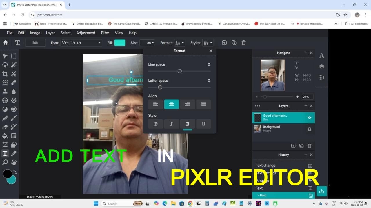
Task: Open the Layer menu
Action: pyautogui.click(x=50, y=33)
